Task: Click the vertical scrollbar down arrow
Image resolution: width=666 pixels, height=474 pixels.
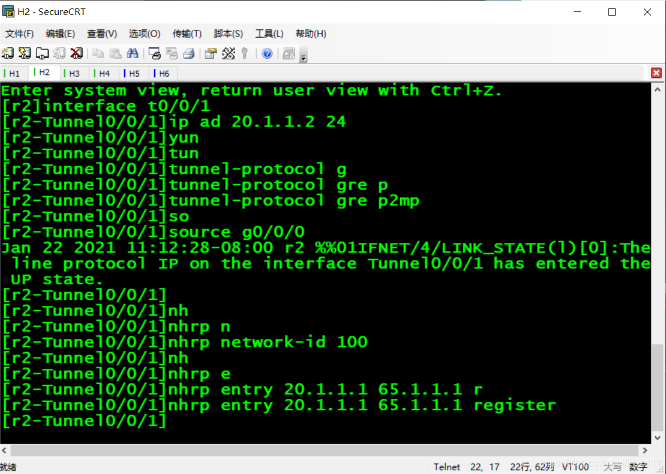Action: click(x=658, y=437)
